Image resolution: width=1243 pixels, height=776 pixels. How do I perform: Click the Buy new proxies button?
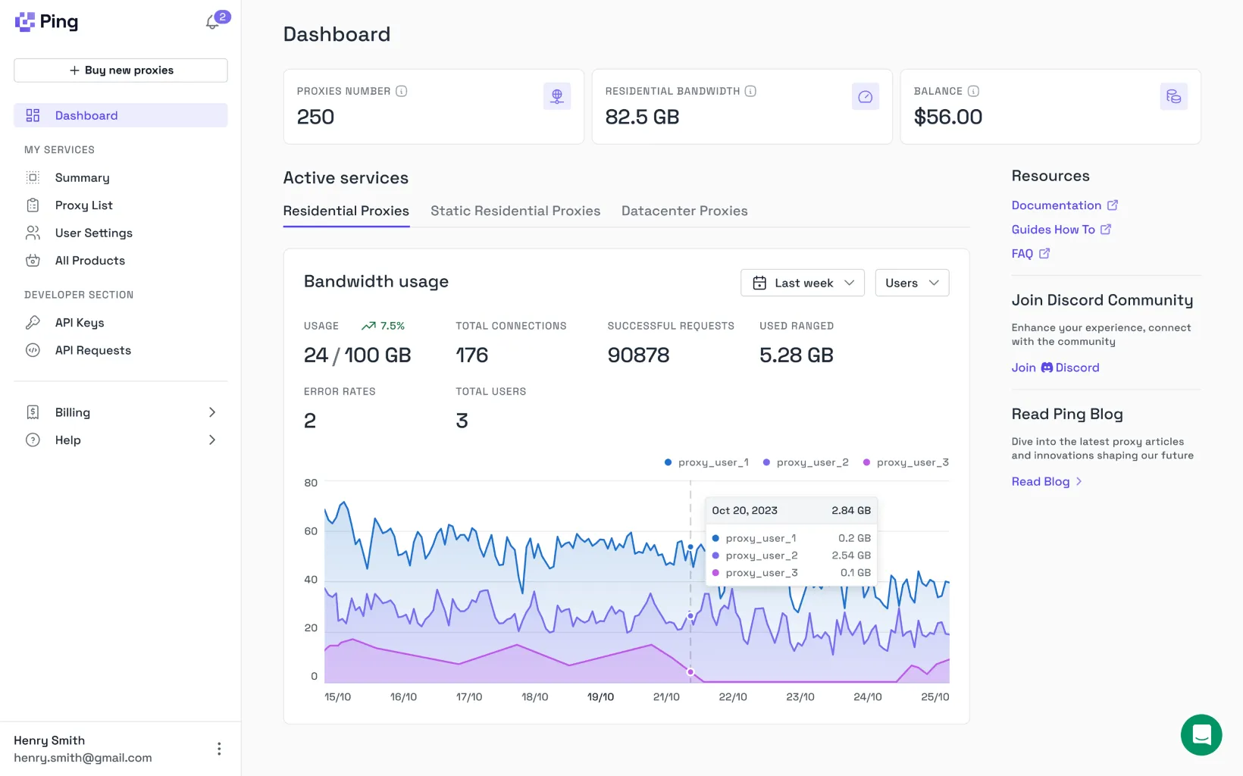[x=121, y=70]
